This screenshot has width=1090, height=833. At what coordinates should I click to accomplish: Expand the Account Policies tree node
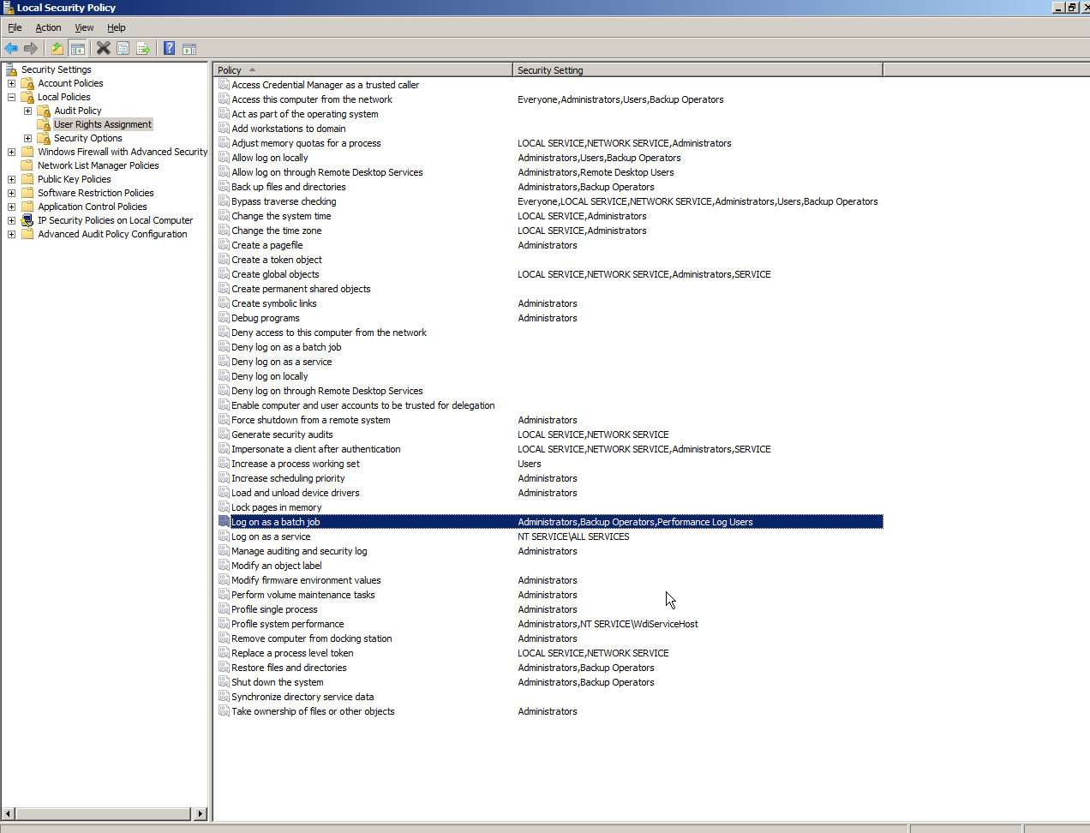pyautogui.click(x=11, y=83)
